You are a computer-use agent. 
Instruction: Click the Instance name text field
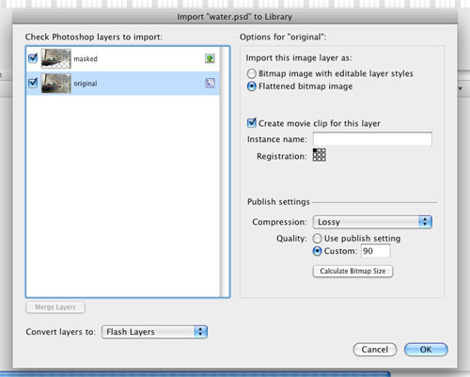tap(372, 139)
